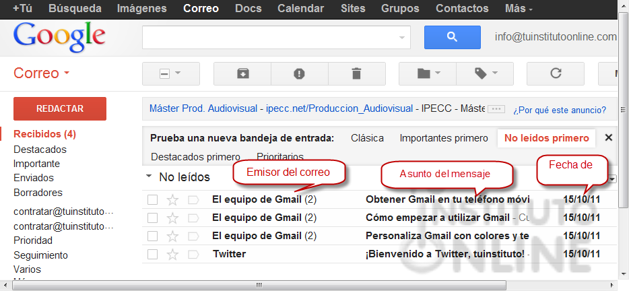Click the info@tuinstitutoonline.com account address
This screenshot has width=629, height=291.
tap(556, 37)
